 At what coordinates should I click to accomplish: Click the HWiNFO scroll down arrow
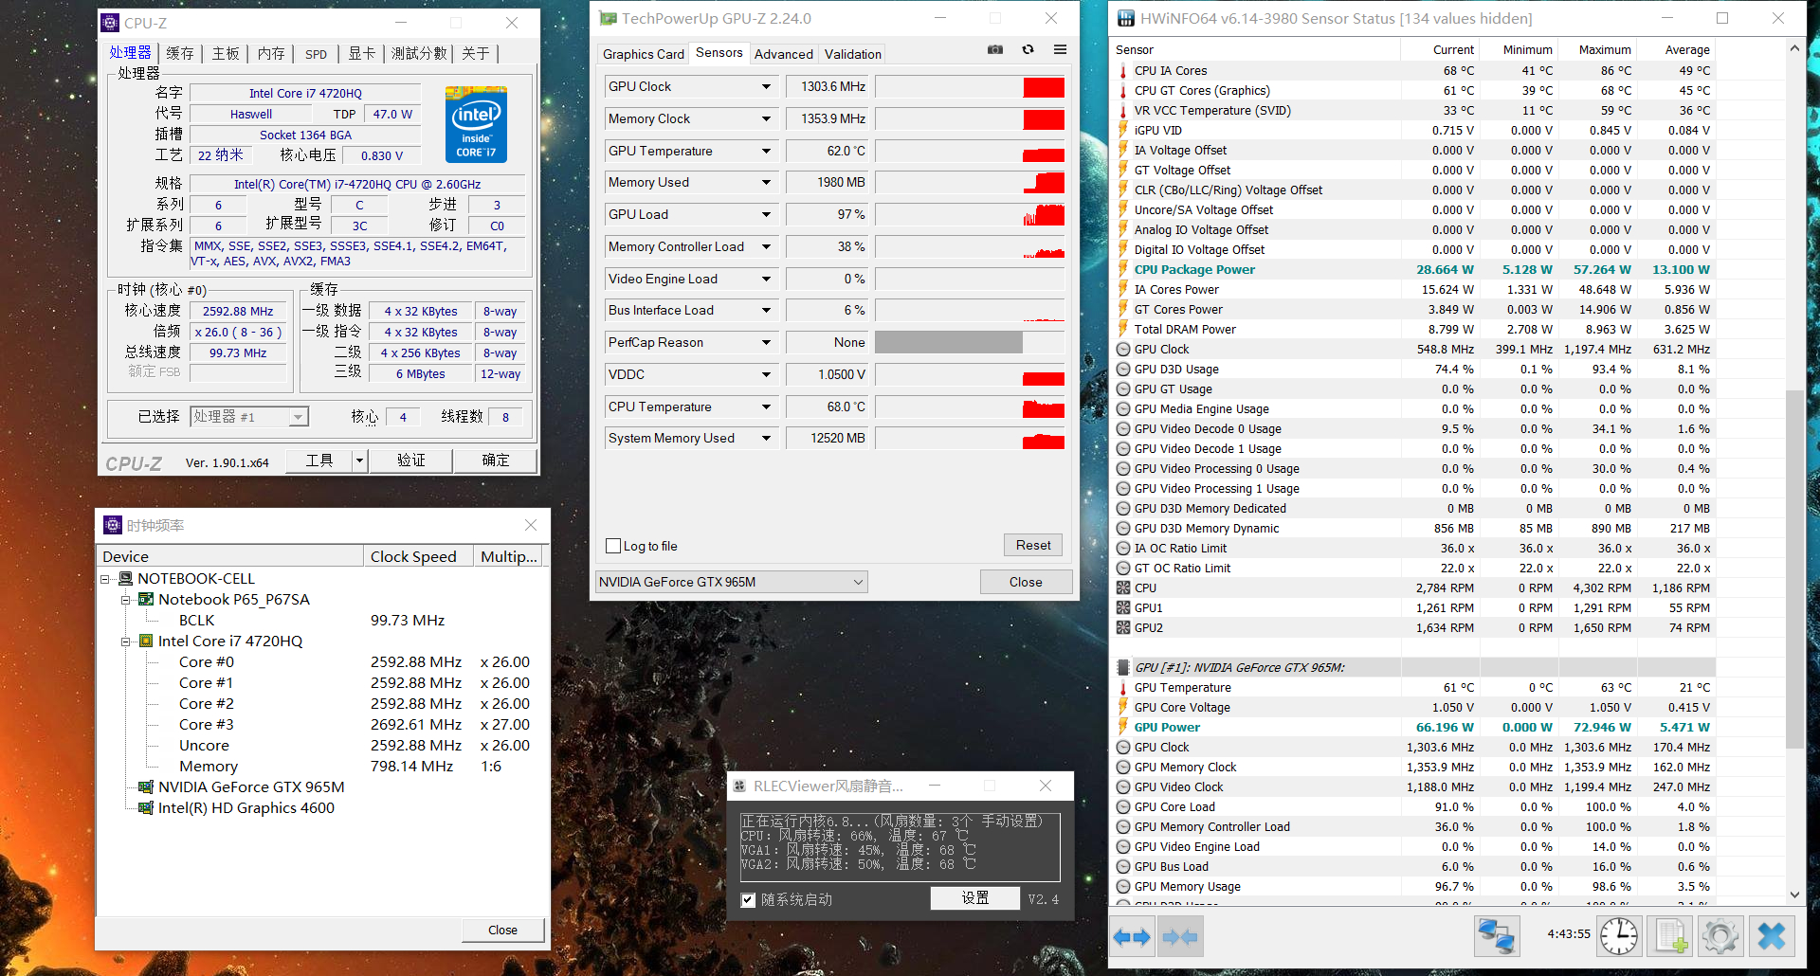pos(1793,895)
